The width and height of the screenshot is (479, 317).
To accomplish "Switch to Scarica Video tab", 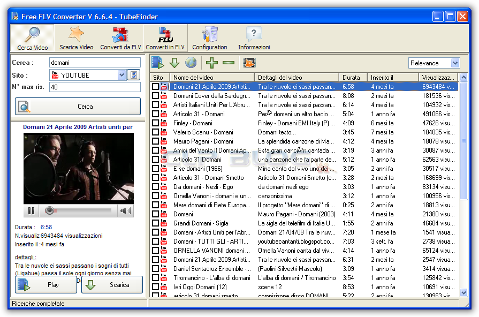I will pos(76,38).
